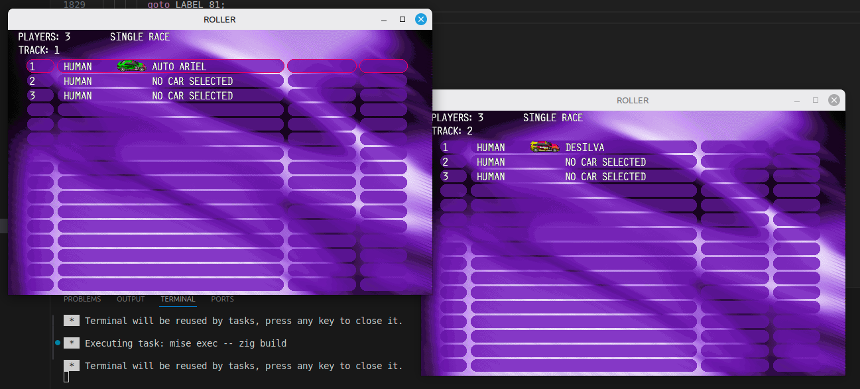Maximize the right ROLLER window

pos(816,100)
